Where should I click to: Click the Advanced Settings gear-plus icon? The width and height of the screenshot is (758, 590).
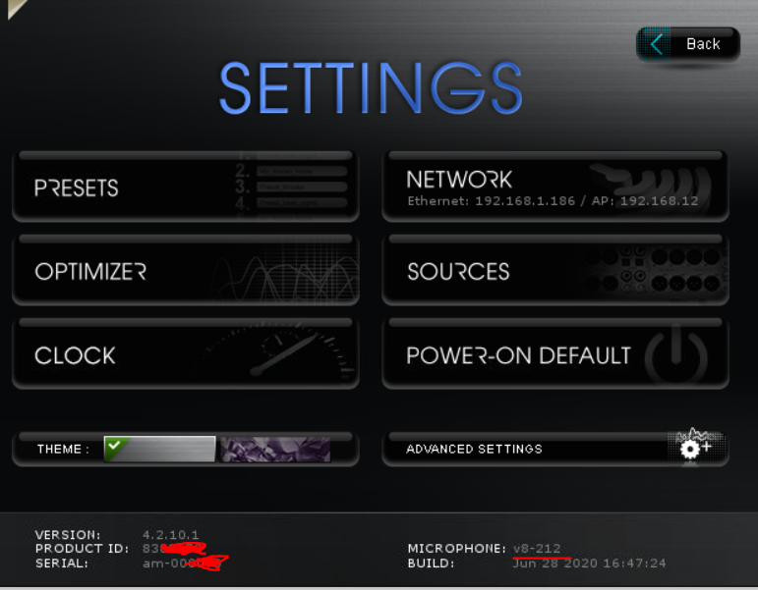coord(695,447)
